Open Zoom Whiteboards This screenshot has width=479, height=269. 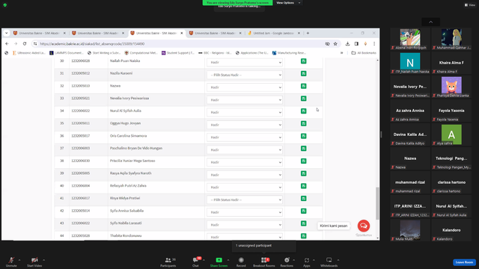[x=329, y=262]
